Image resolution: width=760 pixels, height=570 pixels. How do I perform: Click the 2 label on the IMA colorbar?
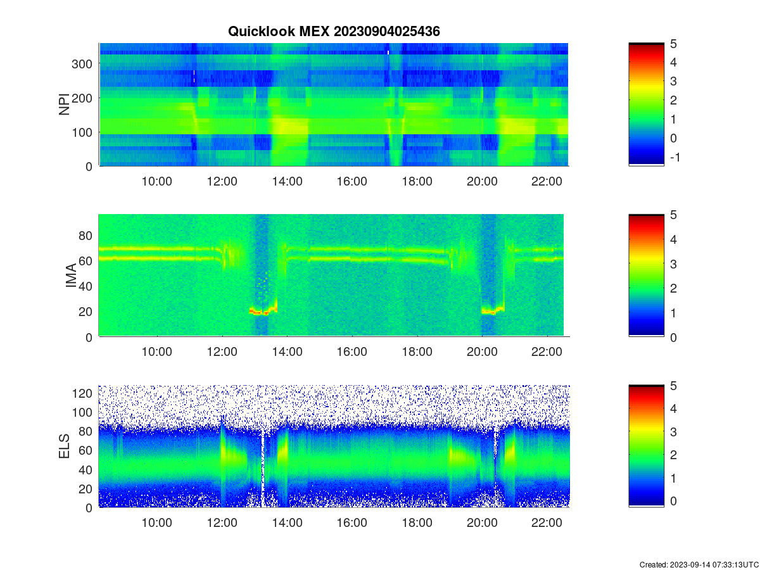click(x=673, y=288)
